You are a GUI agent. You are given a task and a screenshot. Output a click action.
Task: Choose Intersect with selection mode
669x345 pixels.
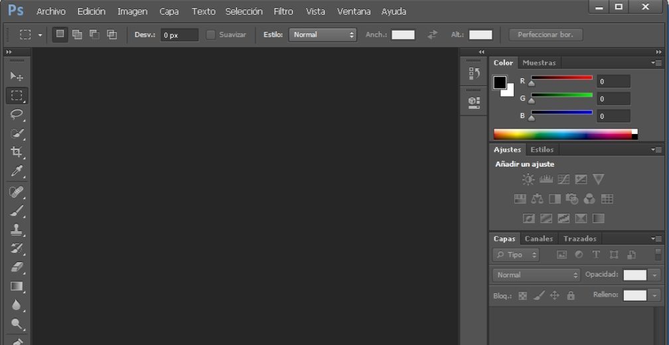pyautogui.click(x=111, y=34)
